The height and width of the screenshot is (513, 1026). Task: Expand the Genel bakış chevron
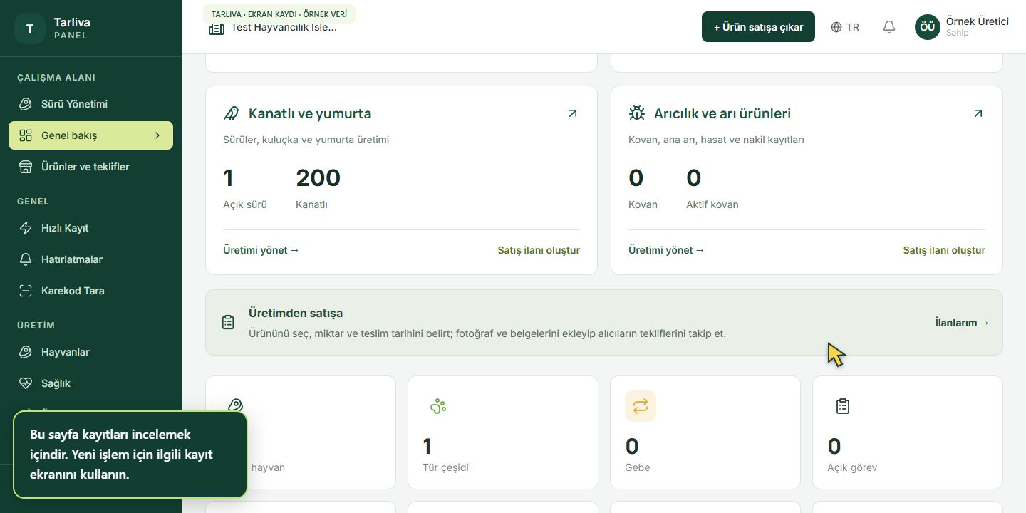click(x=157, y=135)
